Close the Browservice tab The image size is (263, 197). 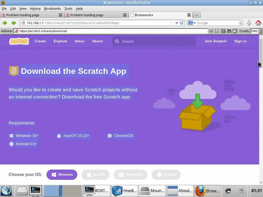pos(189,15)
